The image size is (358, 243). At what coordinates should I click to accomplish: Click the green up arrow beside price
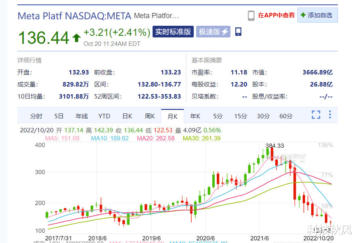point(77,38)
